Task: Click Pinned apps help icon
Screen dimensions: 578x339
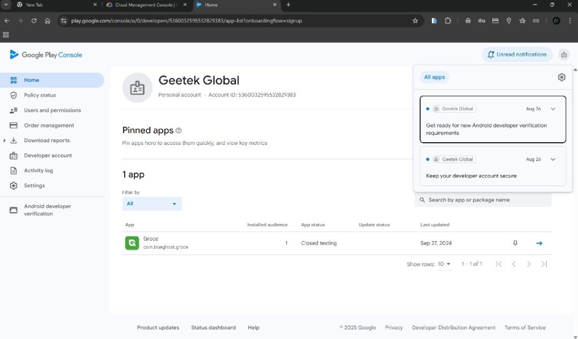Action: 179,130
